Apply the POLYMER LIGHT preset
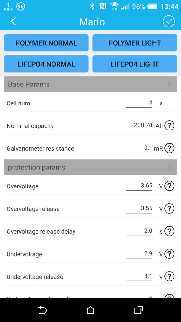The height and width of the screenshot is (322, 181). (134, 43)
